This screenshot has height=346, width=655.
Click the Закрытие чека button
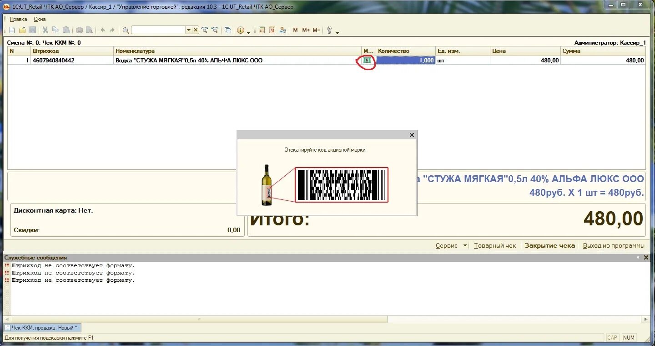pos(550,245)
